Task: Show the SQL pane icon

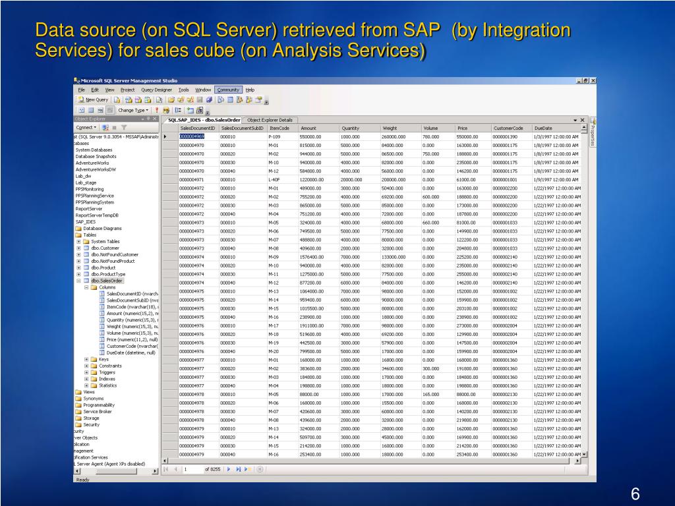Action: tap(101, 110)
